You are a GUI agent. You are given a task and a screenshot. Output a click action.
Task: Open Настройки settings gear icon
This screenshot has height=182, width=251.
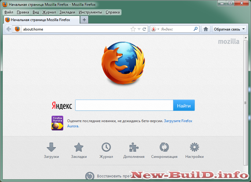point(195,147)
